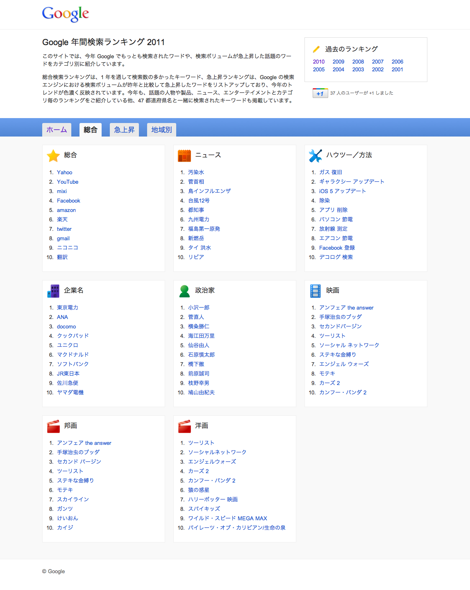Click the デコログ 検索 link
Image resolution: width=470 pixels, height=590 pixels.
(336, 257)
